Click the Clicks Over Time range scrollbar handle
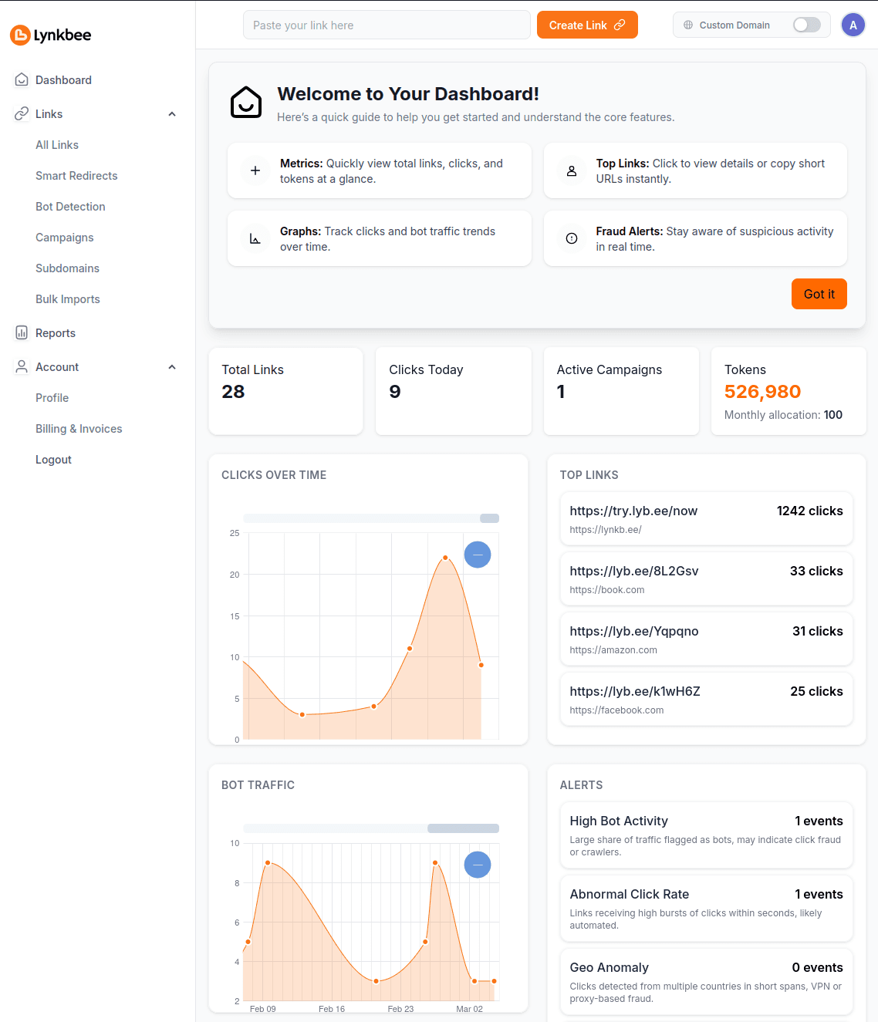 (489, 518)
